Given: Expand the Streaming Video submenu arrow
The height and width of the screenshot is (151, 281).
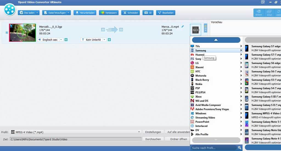Looking at the screenshot, I should pyautogui.click(x=241, y=118).
